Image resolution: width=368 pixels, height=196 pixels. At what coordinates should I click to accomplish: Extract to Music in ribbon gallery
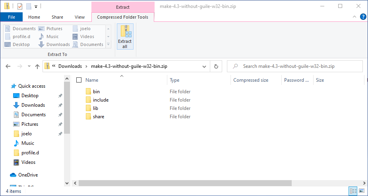pos(48,37)
